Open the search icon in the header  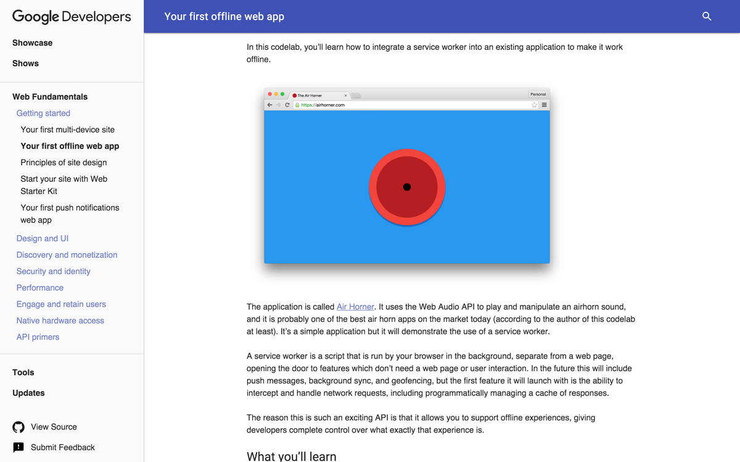click(x=707, y=17)
